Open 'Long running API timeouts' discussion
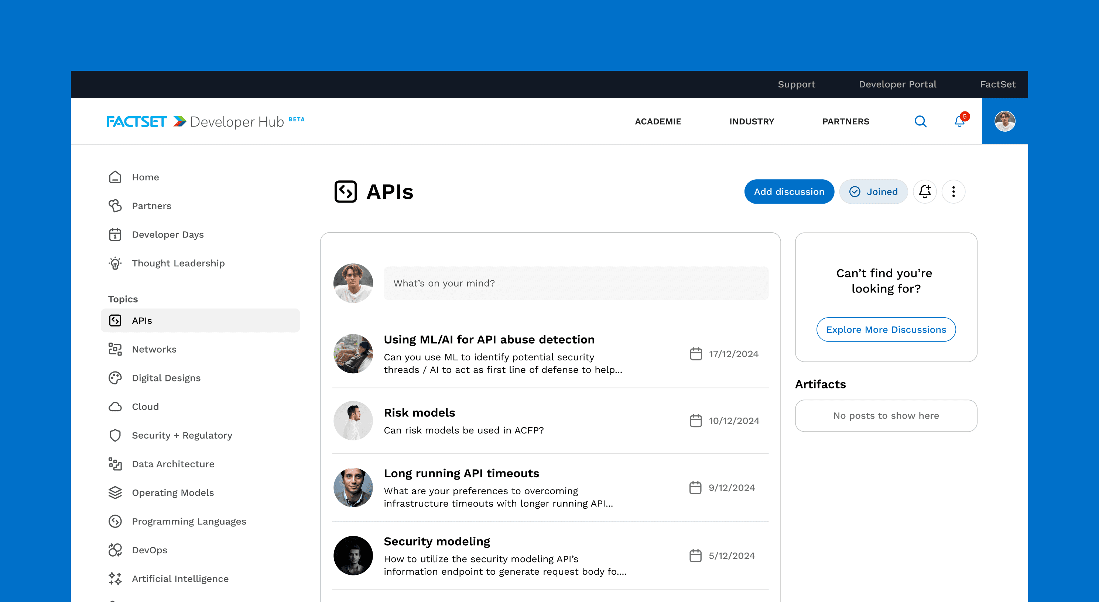The height and width of the screenshot is (602, 1099). click(461, 473)
